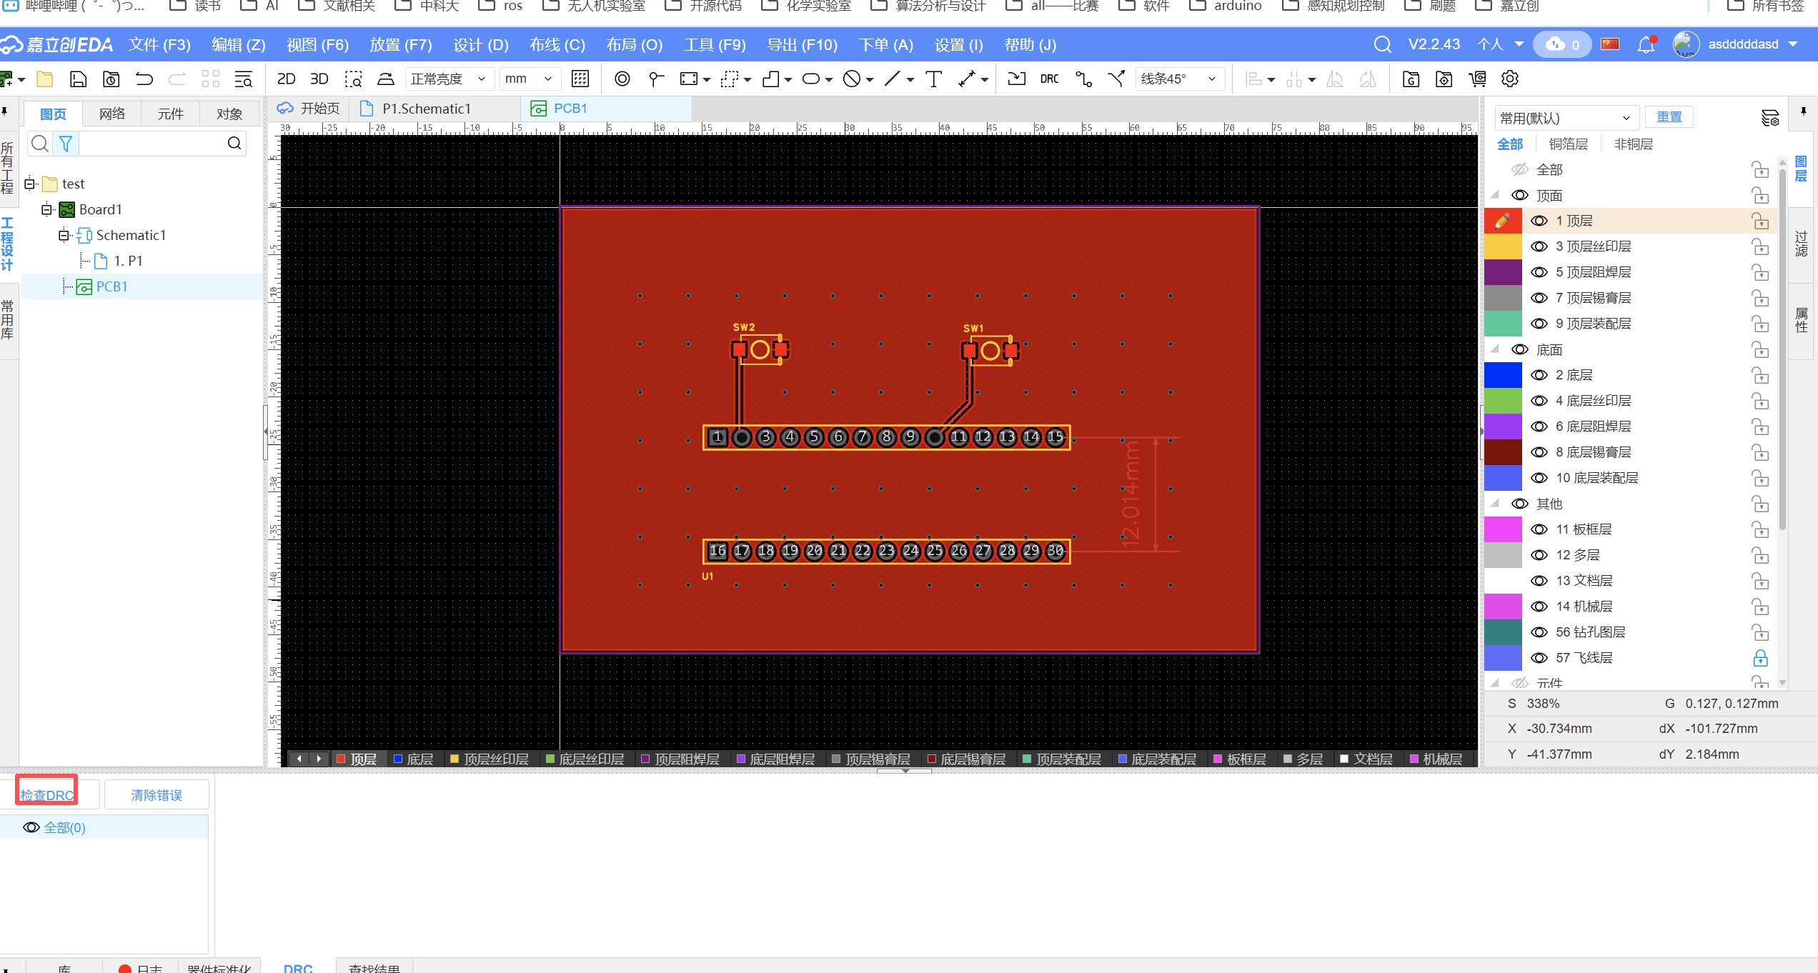This screenshot has width=1818, height=973.
Task: Click the DRC check toolbar icon
Action: (x=1049, y=79)
